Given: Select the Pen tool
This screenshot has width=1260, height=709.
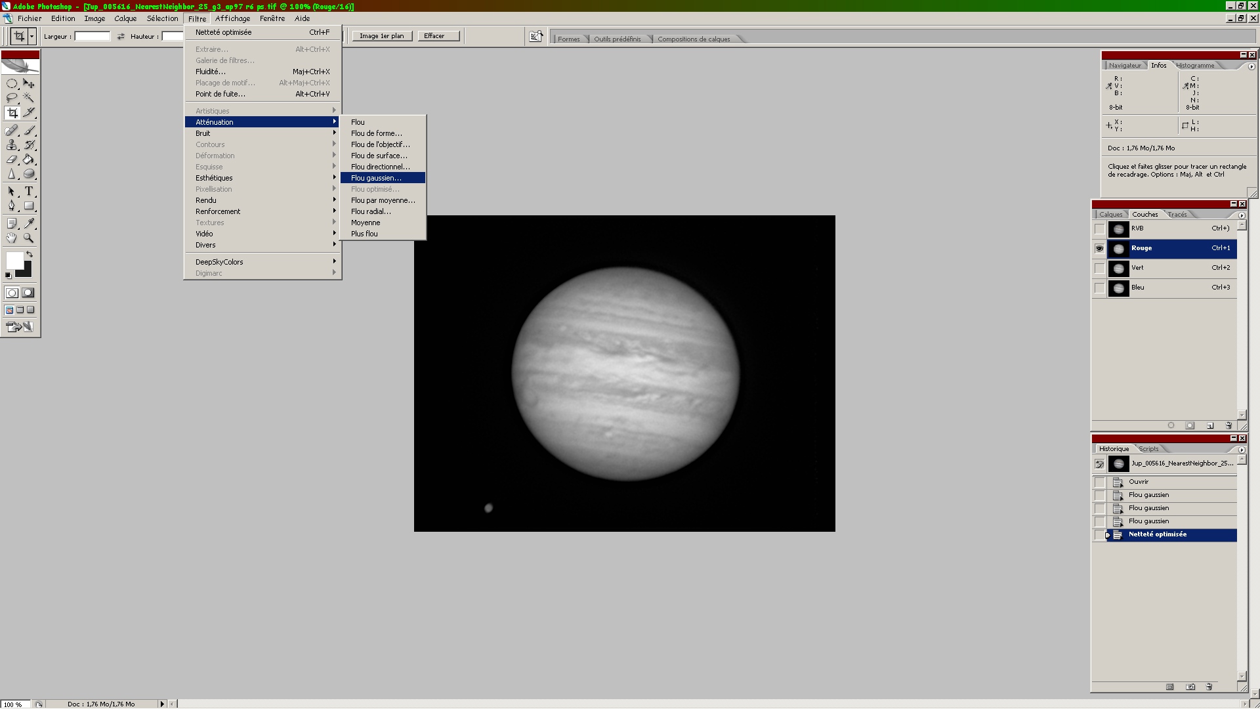Looking at the screenshot, I should (12, 205).
